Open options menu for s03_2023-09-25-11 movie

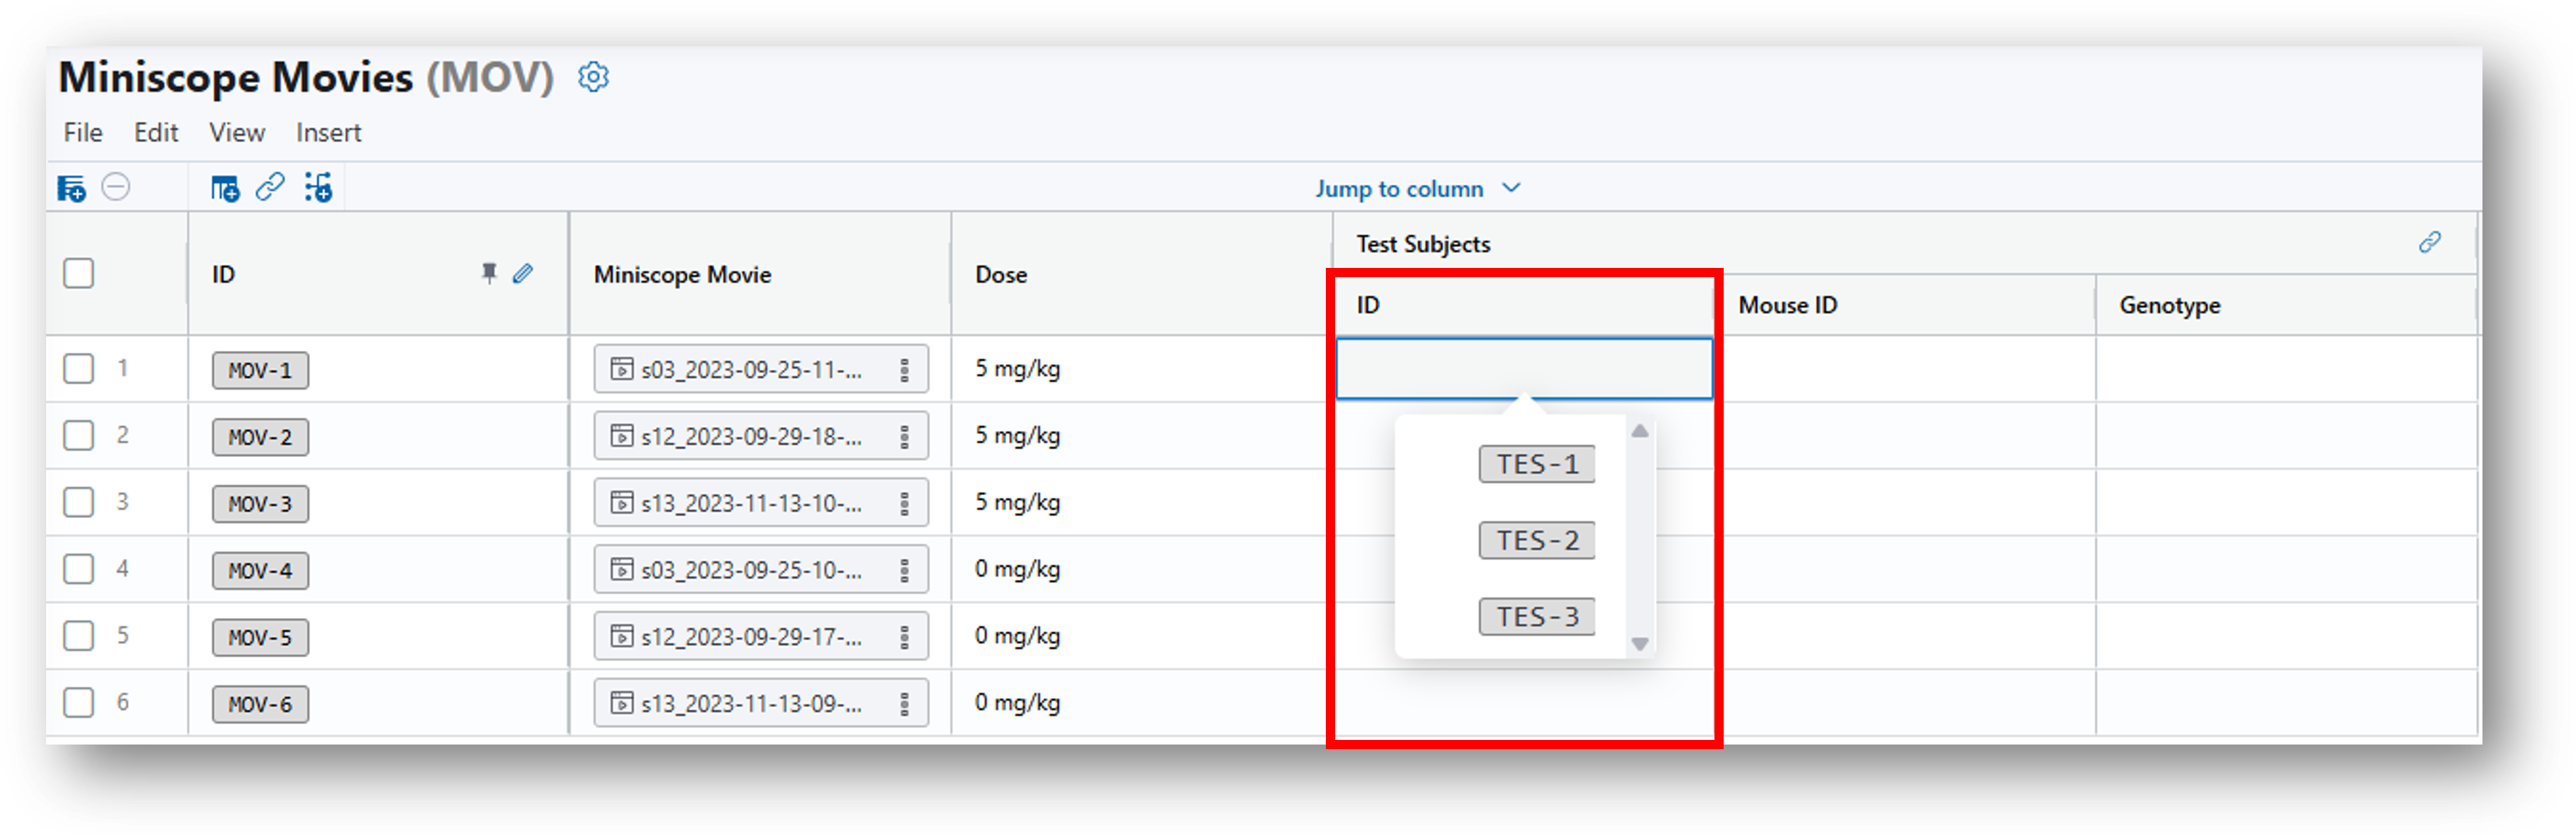click(x=904, y=370)
